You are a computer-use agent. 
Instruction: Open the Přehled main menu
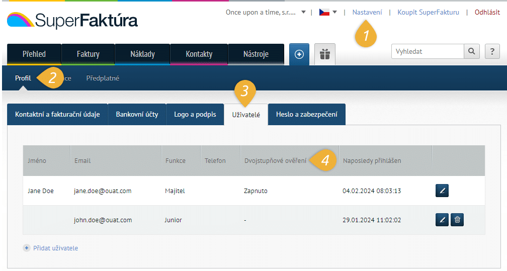click(x=34, y=54)
